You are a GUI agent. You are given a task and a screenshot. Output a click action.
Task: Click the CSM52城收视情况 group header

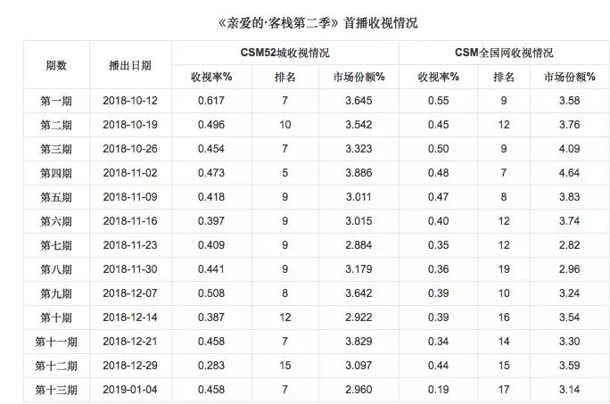284,53
